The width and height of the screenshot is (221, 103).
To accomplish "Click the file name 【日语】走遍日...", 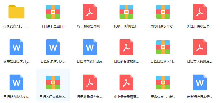I will (53, 26).
